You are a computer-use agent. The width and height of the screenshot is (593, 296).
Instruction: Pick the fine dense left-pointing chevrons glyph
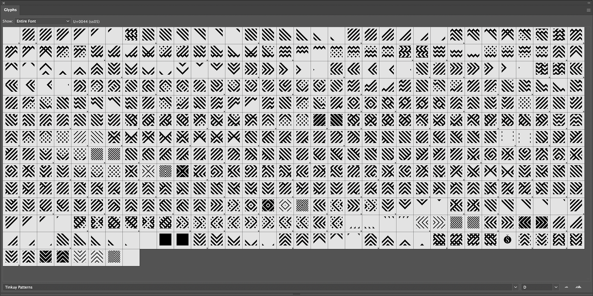(x=456, y=223)
